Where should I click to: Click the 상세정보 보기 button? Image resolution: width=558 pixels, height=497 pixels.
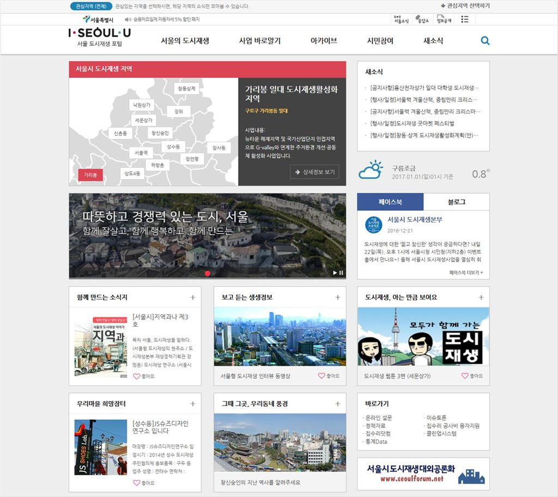coord(314,172)
